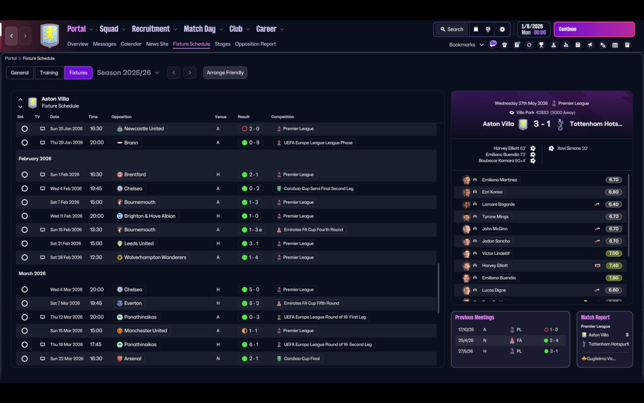Expand the Bookmarks dropdown
This screenshot has width=644, height=403.
click(466, 45)
